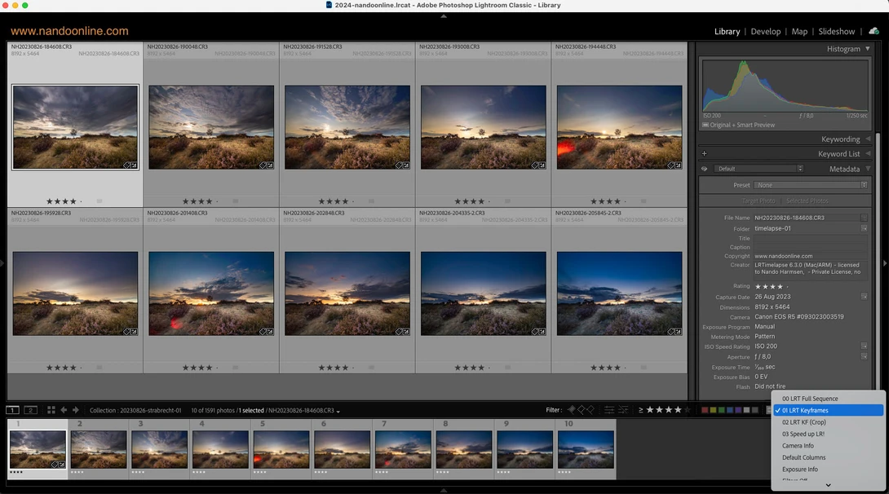
Task: Open the Library module
Action: point(727,32)
